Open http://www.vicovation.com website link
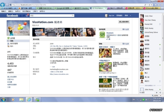 (59, 74)
